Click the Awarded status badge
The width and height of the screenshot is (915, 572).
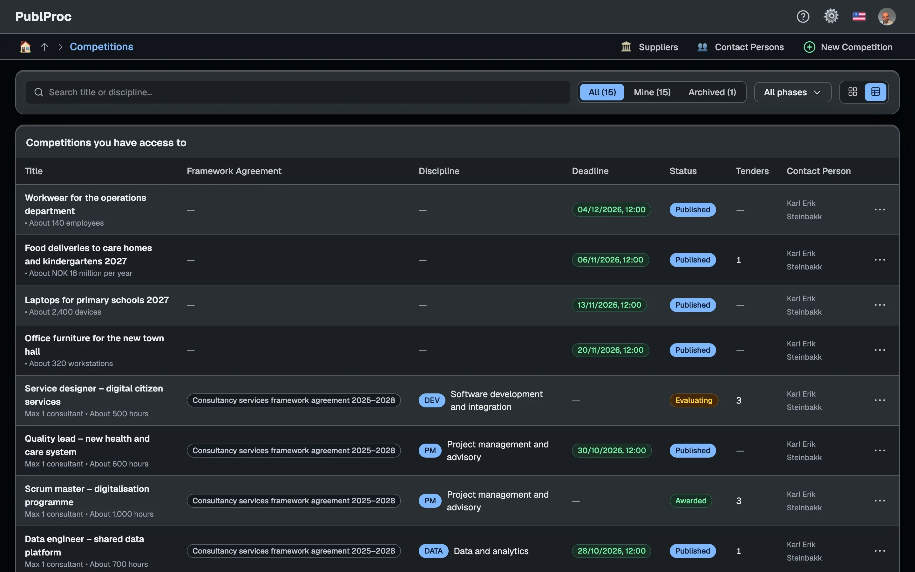click(690, 500)
